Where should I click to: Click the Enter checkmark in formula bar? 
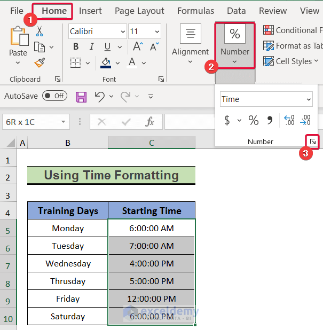125,122
